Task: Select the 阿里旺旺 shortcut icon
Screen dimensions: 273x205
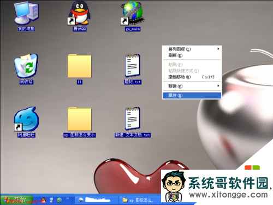Action: click(26, 119)
